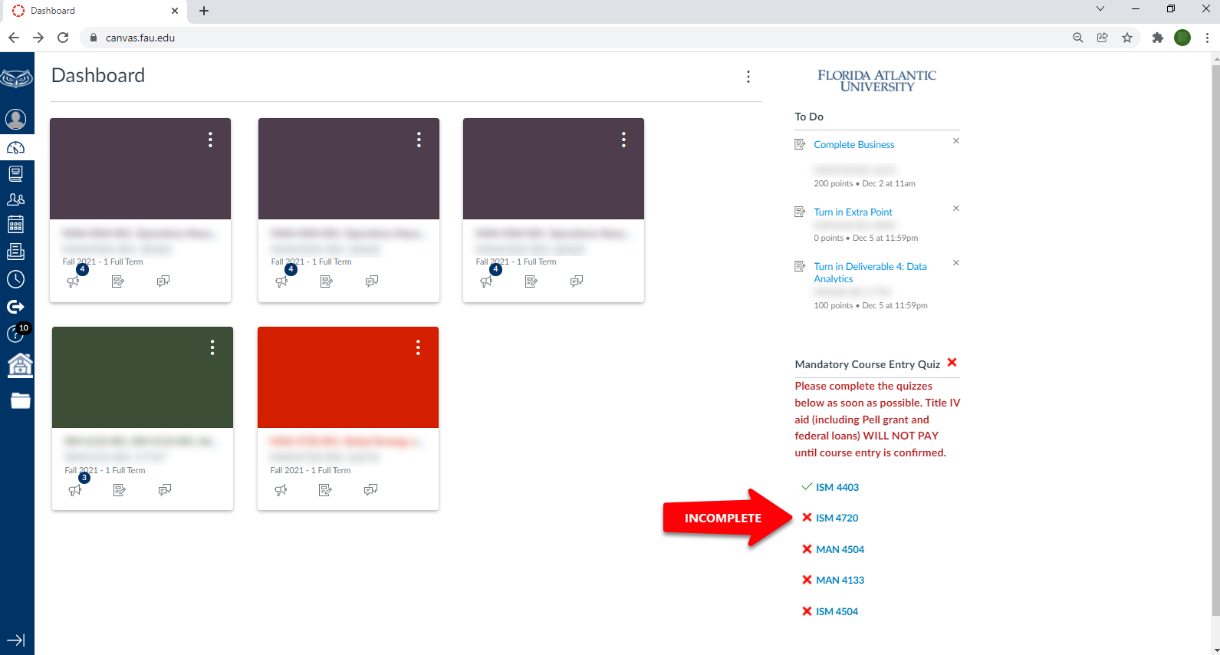Open the Chrome browser menu
Image resolution: width=1220 pixels, height=655 pixels.
[x=1207, y=38]
